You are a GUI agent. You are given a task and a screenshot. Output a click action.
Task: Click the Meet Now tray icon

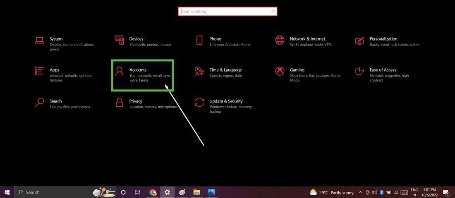368,193
